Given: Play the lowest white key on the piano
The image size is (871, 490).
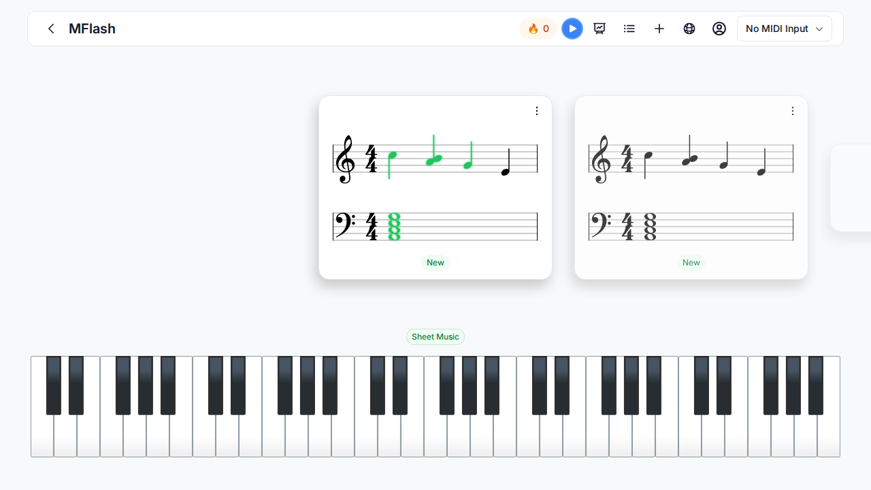Looking at the screenshot, I should [42, 436].
